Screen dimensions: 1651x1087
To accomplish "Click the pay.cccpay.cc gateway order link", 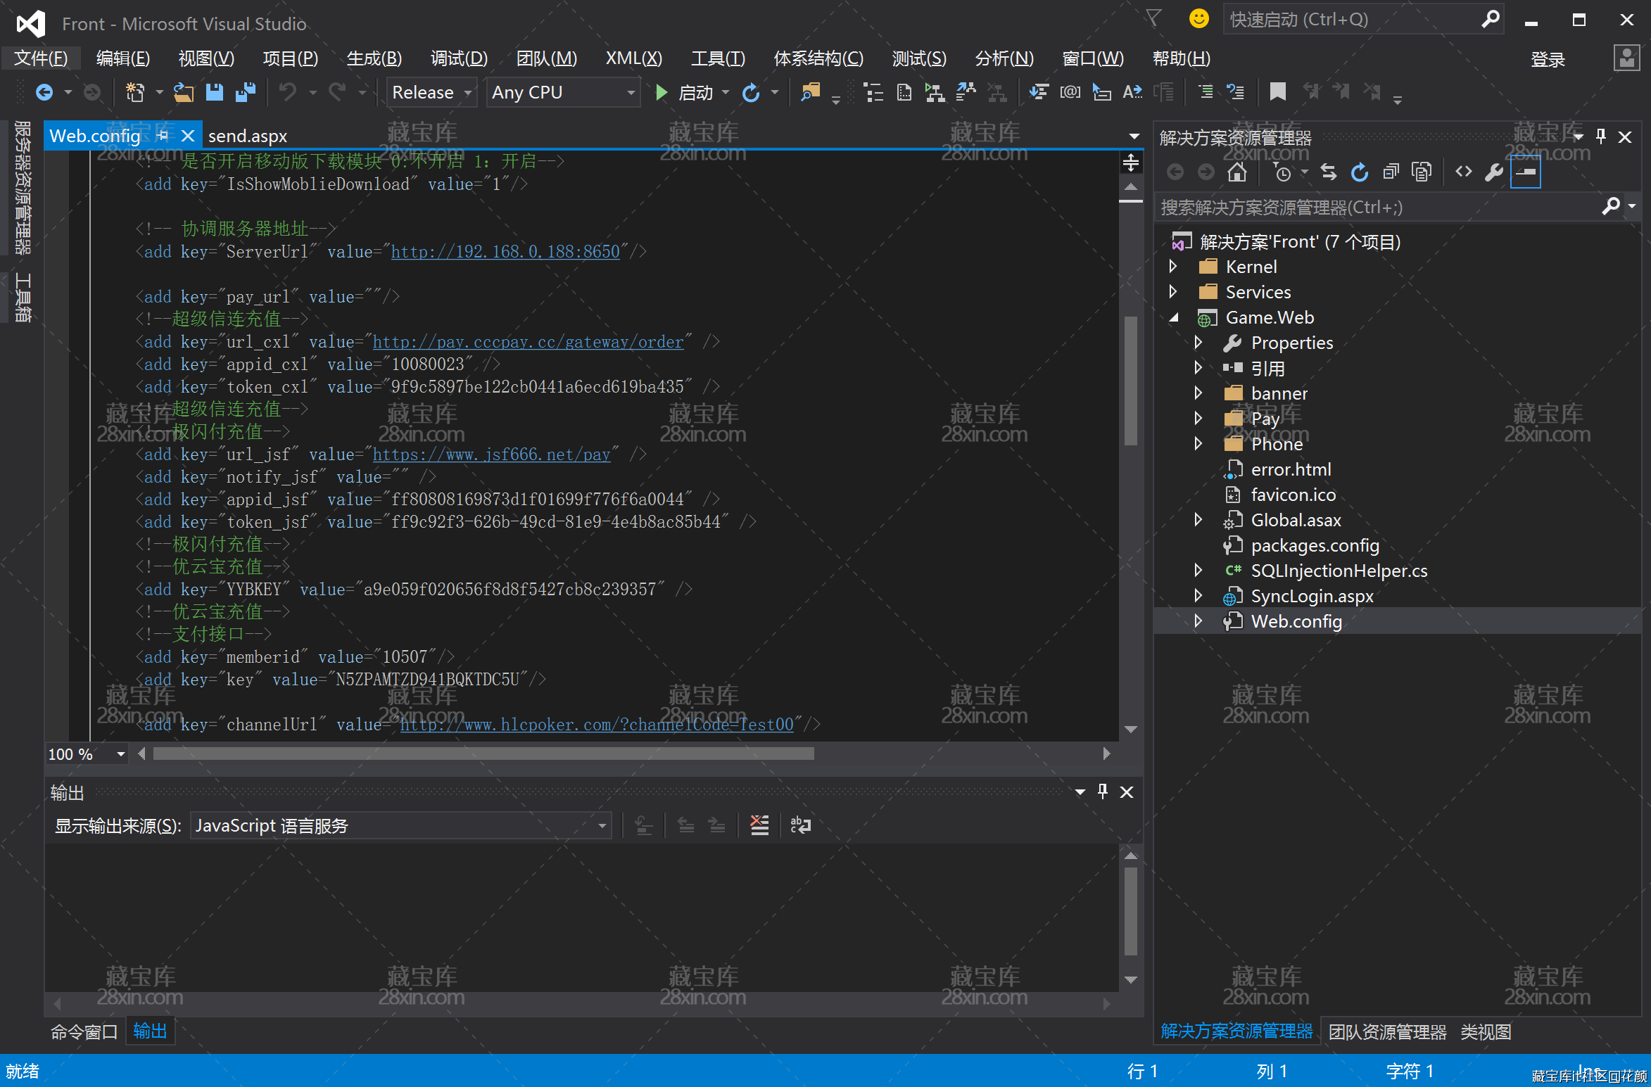I will coord(528,342).
